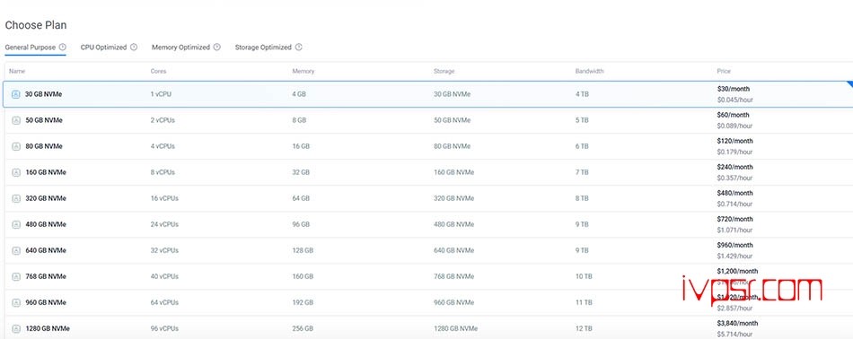
Task: Click the plan icon for 30 GB NVMe
Action: (16, 94)
